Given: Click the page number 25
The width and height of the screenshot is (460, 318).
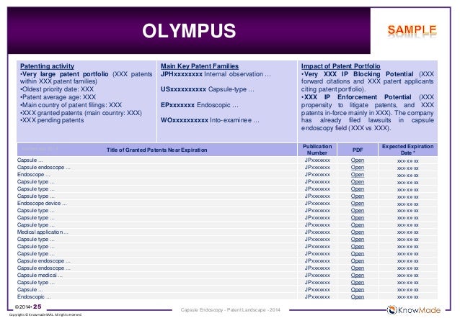Looking at the screenshot, I should point(37,306).
